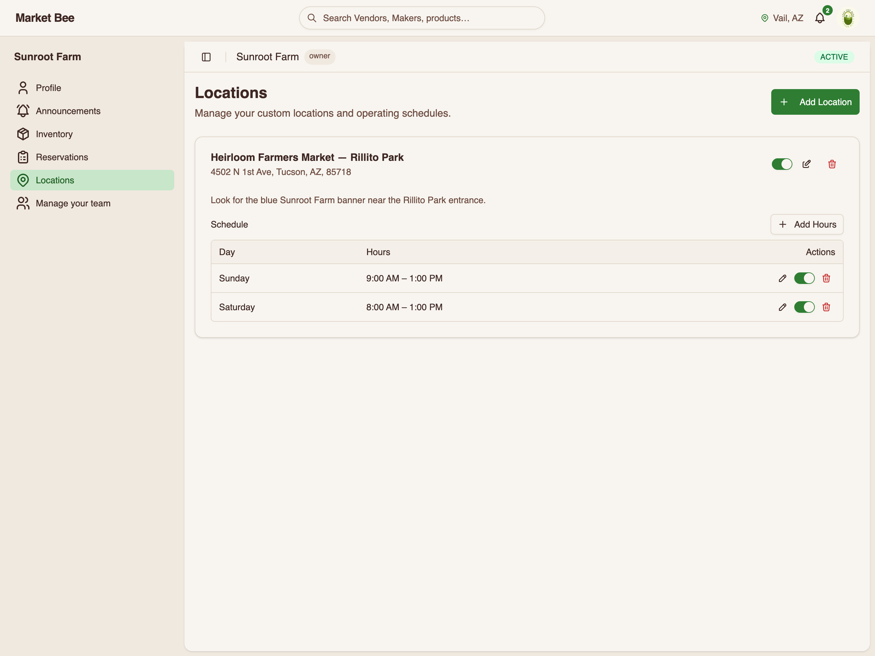Click the Reservations clipboard icon

tap(23, 157)
